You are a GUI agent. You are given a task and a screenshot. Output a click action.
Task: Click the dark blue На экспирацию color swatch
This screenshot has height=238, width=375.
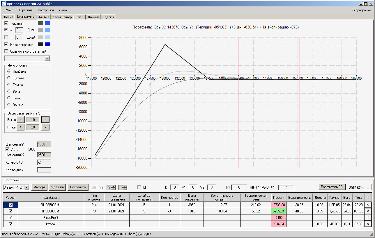click(x=47, y=44)
